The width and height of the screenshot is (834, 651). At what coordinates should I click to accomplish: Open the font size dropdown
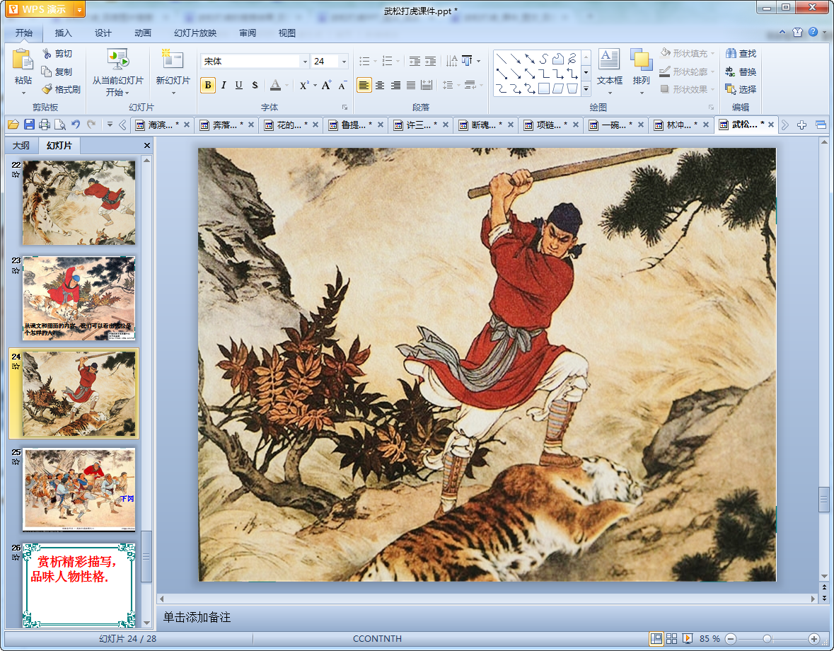coord(344,61)
